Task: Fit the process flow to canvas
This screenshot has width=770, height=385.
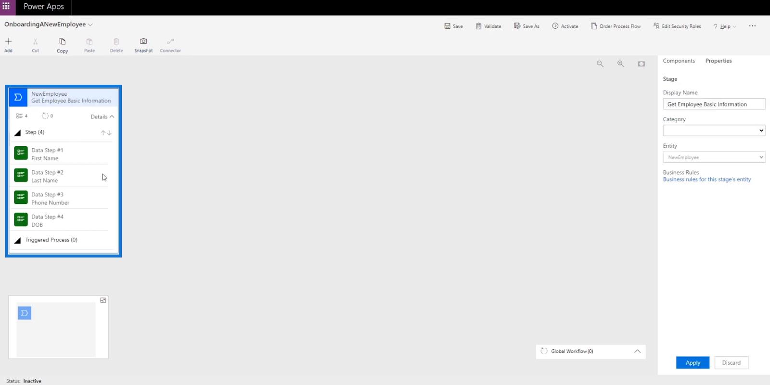Action: coord(642,64)
